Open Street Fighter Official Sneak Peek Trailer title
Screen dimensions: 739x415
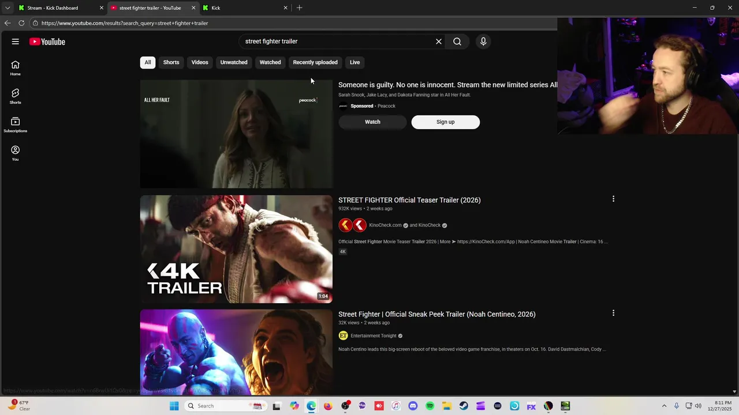tap(436, 314)
